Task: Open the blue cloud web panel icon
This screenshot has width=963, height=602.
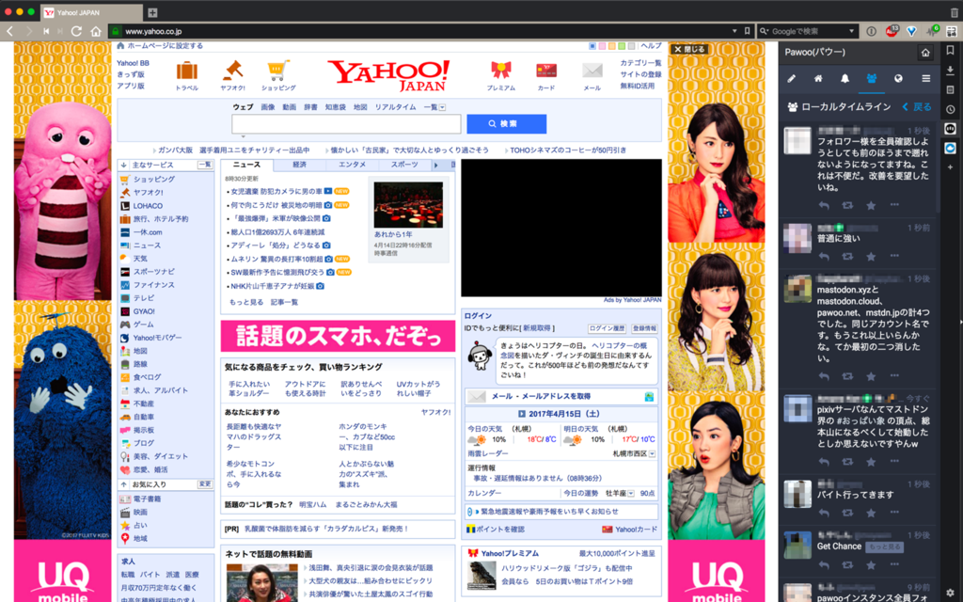Action: 950,148
